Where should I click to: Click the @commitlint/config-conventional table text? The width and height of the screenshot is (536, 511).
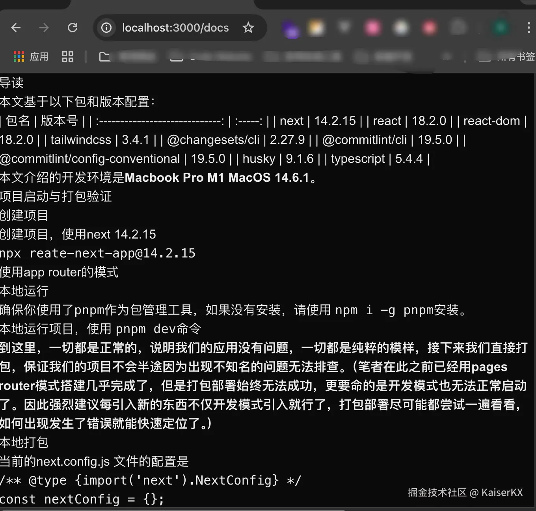[x=90, y=159]
